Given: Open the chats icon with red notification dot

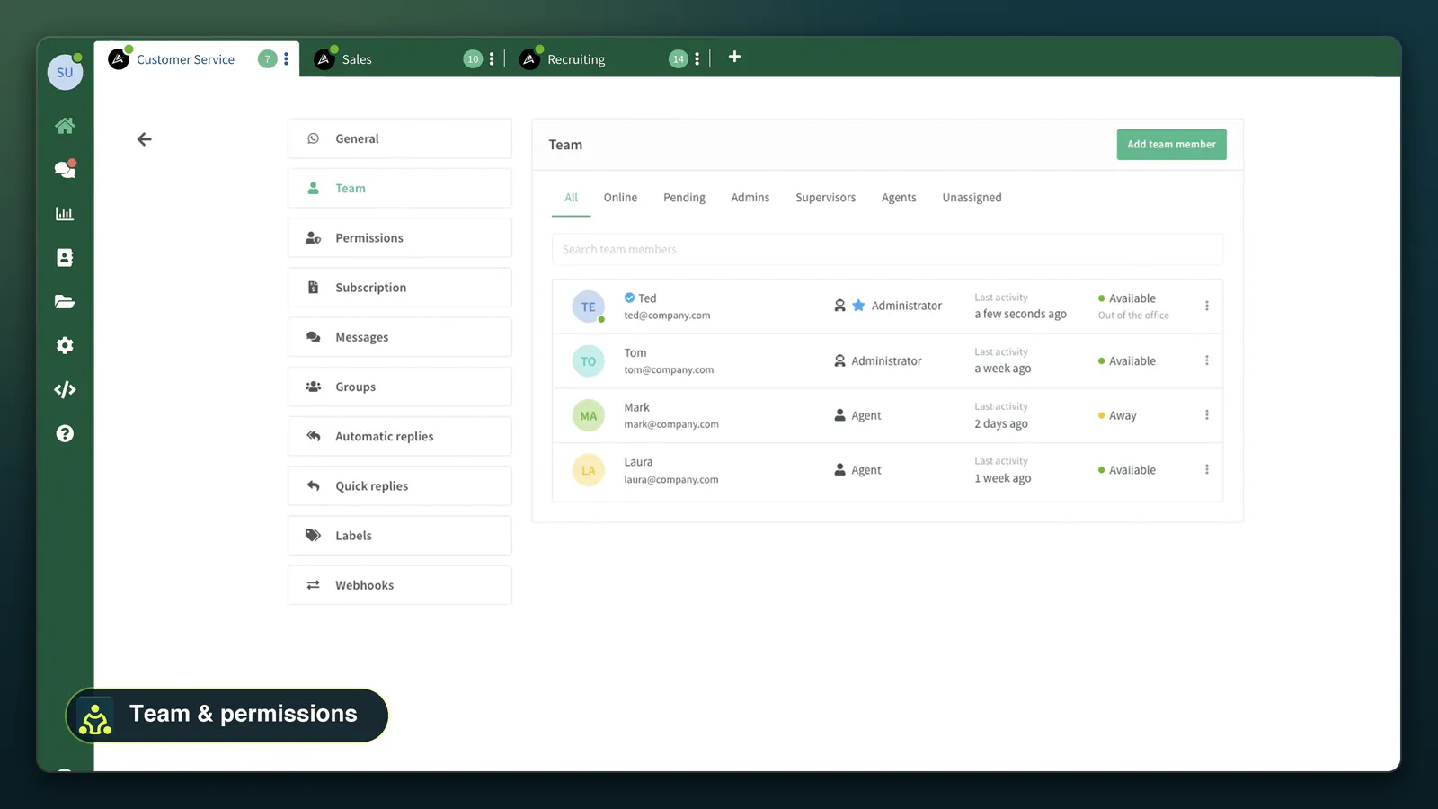Looking at the screenshot, I should point(65,169).
